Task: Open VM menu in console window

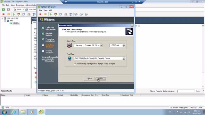Action: [50, 10]
